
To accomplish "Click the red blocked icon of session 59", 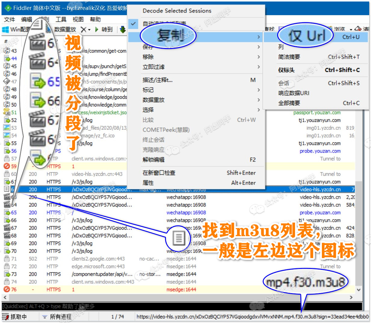I will click(7, 166).
